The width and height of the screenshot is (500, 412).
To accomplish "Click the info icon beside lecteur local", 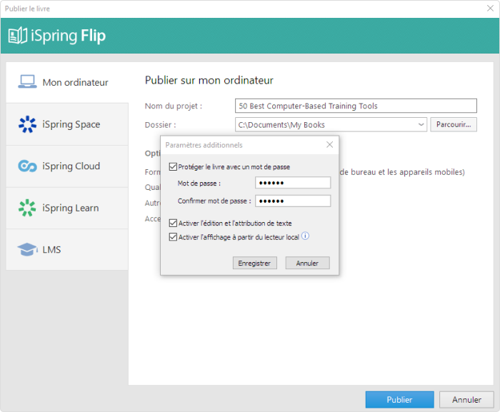I will pyautogui.click(x=305, y=236).
